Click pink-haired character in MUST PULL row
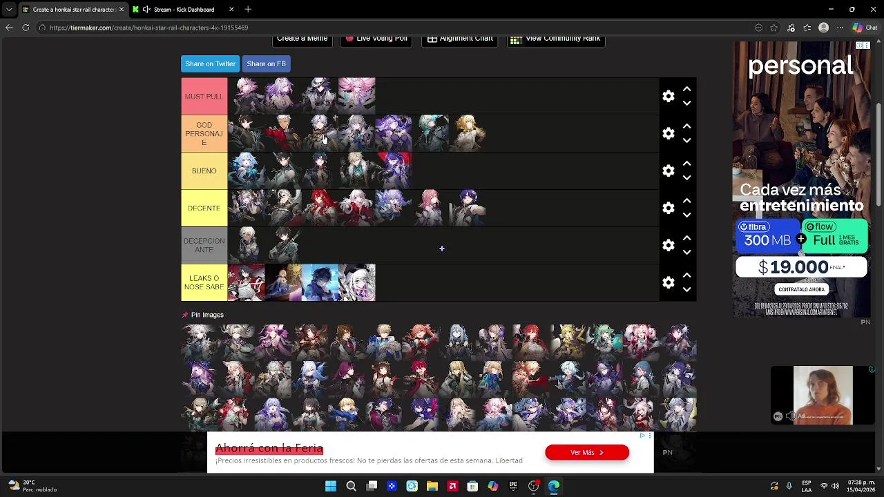 [356, 96]
